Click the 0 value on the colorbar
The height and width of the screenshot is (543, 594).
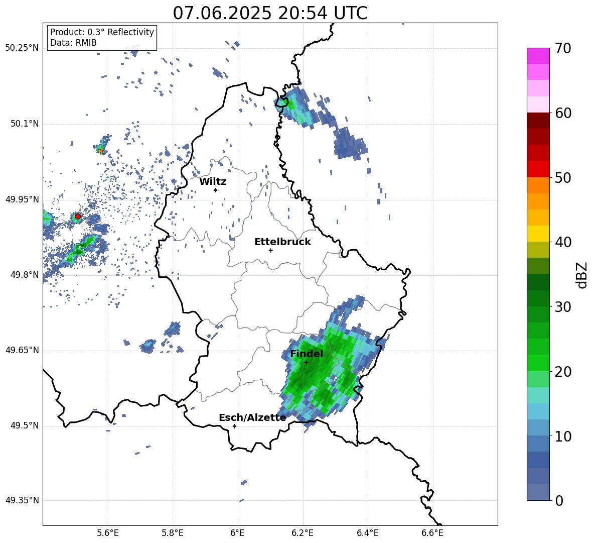(559, 501)
